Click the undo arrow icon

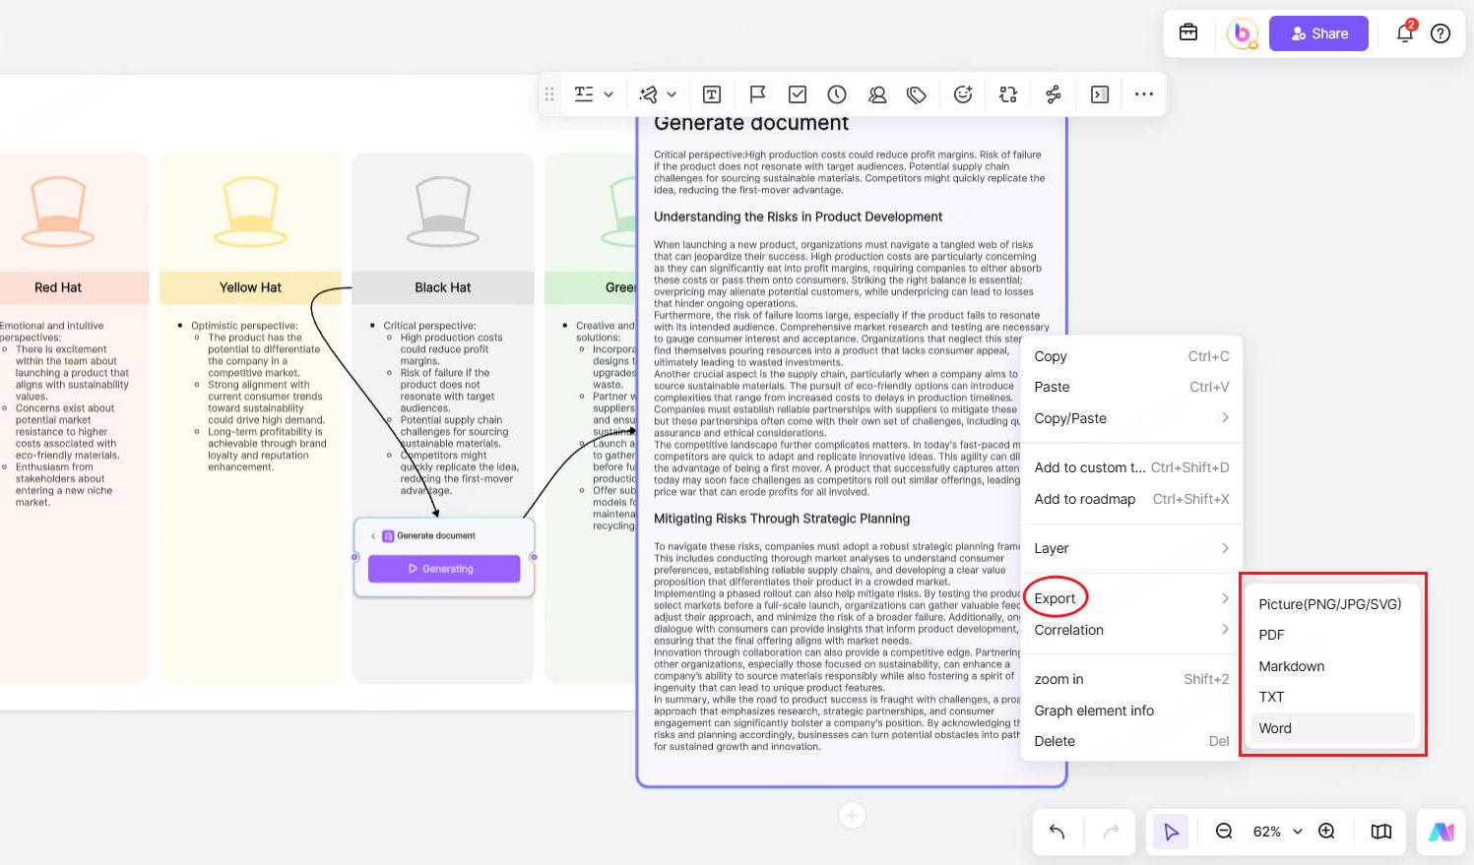1057,832
